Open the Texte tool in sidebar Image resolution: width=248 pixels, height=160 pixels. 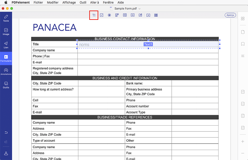point(6,18)
